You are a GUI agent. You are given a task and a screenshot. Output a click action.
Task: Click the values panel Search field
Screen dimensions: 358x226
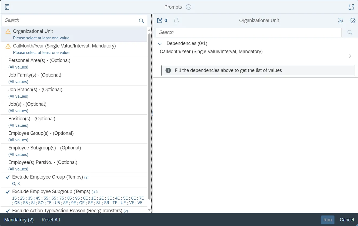[x=249, y=33]
